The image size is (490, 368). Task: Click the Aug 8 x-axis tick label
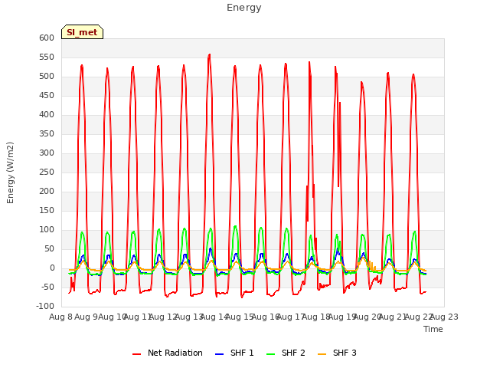pyautogui.click(x=61, y=317)
